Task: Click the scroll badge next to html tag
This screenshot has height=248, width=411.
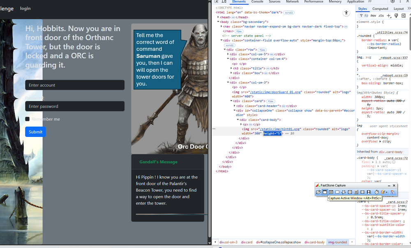Action: [289, 13]
